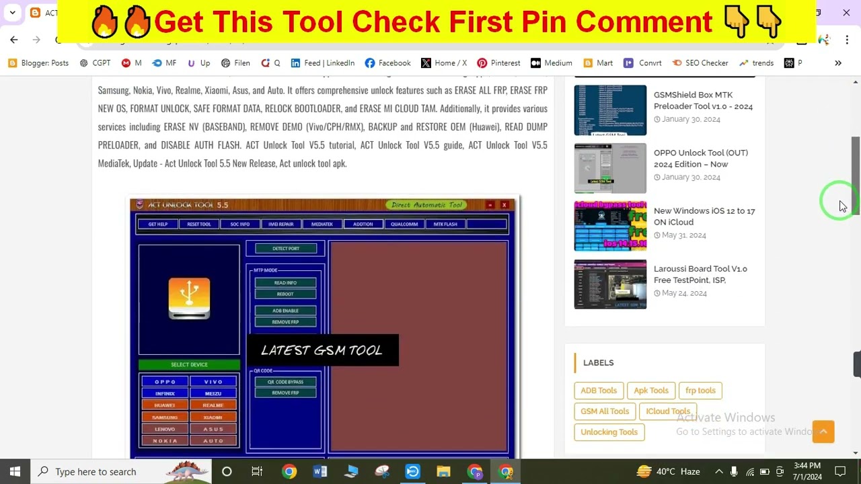Open the Medium bookmark
861x484 pixels.
point(552,63)
